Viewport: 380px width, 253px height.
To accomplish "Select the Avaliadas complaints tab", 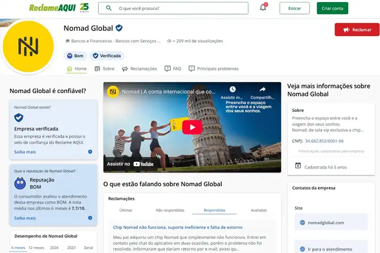I will [x=259, y=210].
